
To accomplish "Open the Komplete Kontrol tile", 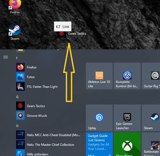I will point(127,76).
